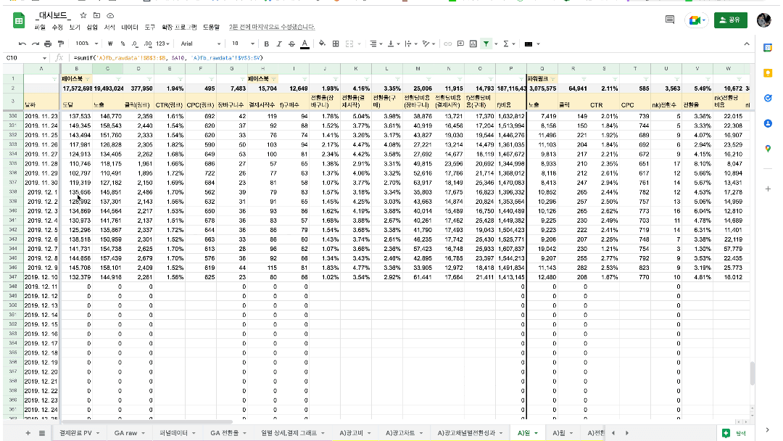Open the 수정 menu
This screenshot has height=441, width=783.
[57, 27]
